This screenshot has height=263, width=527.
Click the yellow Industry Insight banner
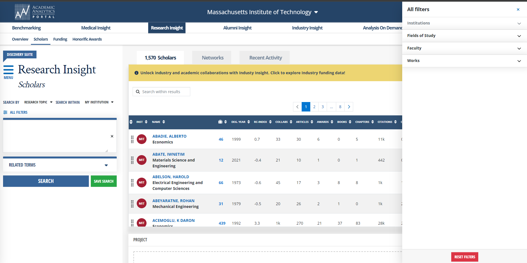point(265,73)
